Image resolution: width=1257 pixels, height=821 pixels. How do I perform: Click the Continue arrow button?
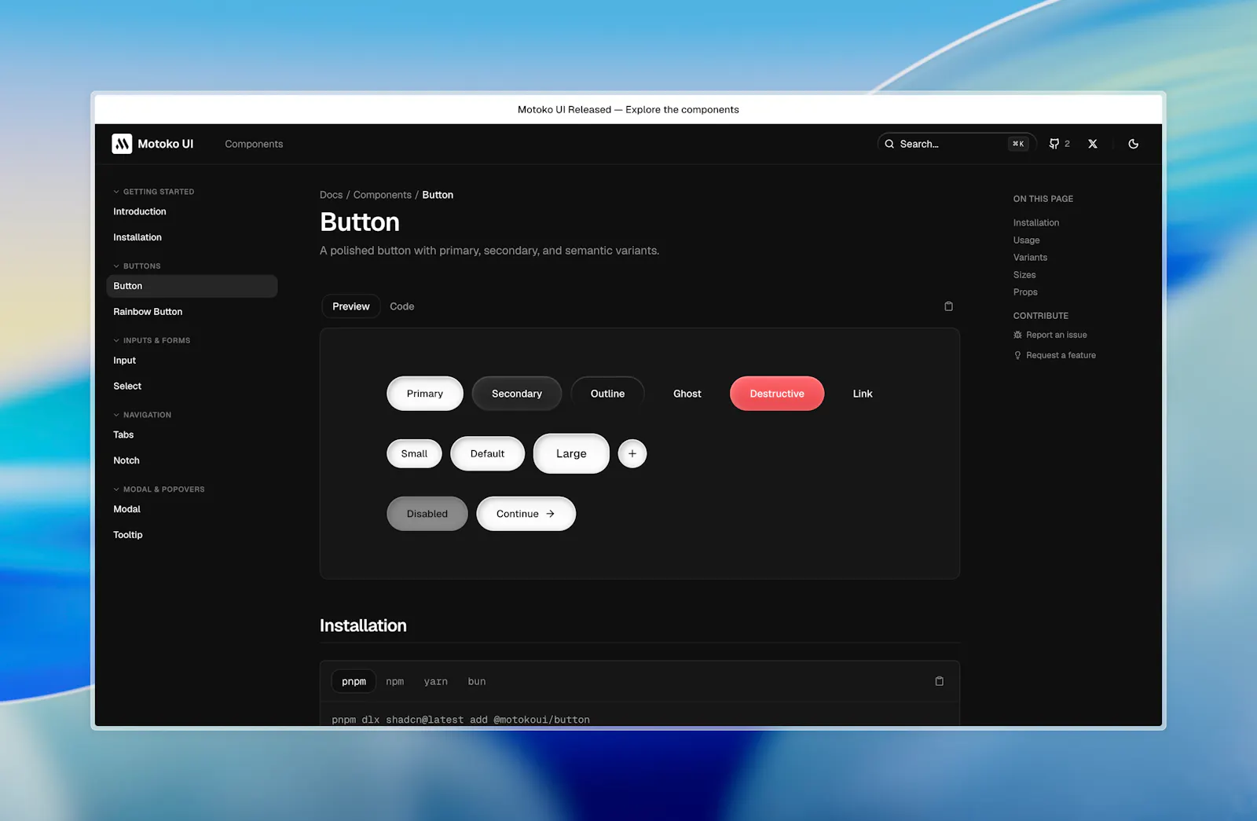click(x=526, y=514)
